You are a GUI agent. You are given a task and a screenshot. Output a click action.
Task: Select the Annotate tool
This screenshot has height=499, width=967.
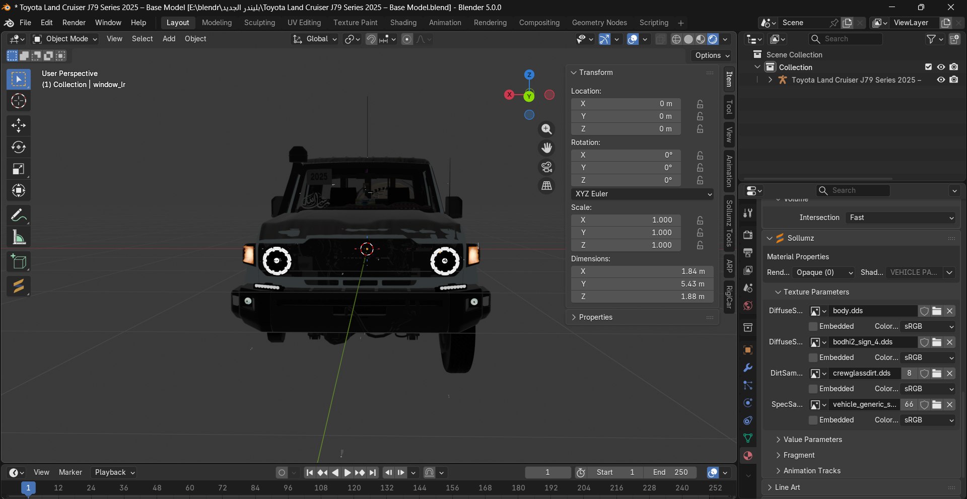[19, 216]
